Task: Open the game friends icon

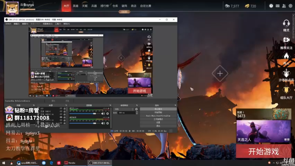Action: coord(284,6)
